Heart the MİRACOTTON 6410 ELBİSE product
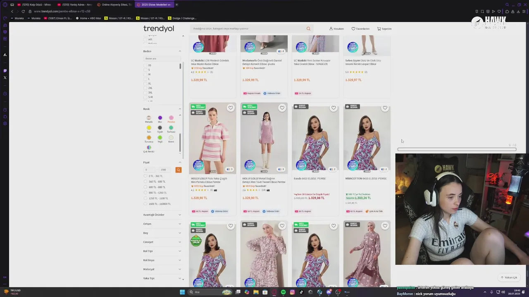The height and width of the screenshot is (297, 529). click(x=385, y=108)
